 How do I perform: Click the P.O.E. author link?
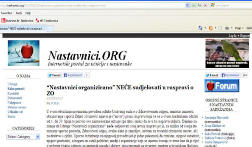pos(55,103)
